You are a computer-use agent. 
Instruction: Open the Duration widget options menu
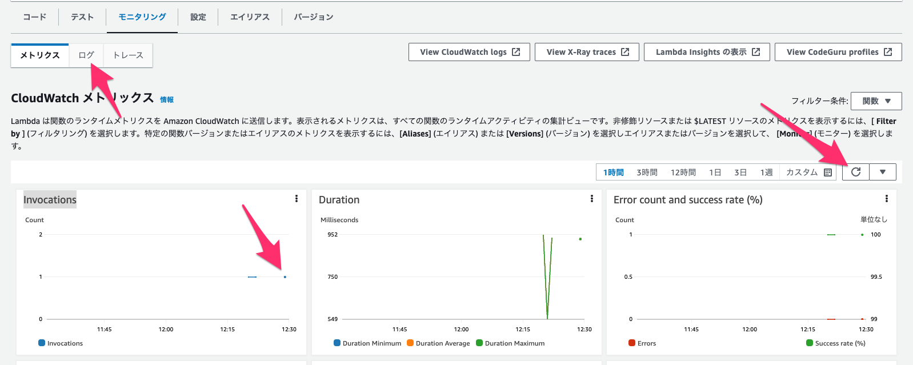point(592,199)
